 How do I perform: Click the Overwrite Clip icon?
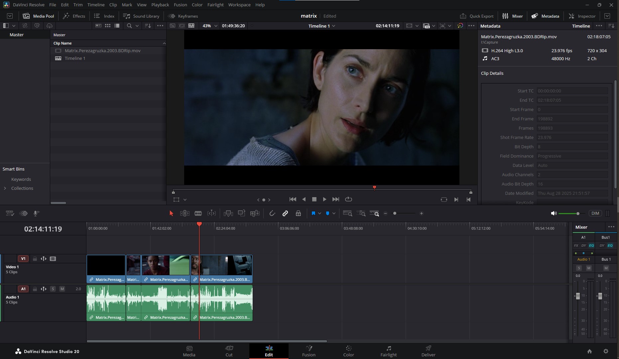[242, 213]
